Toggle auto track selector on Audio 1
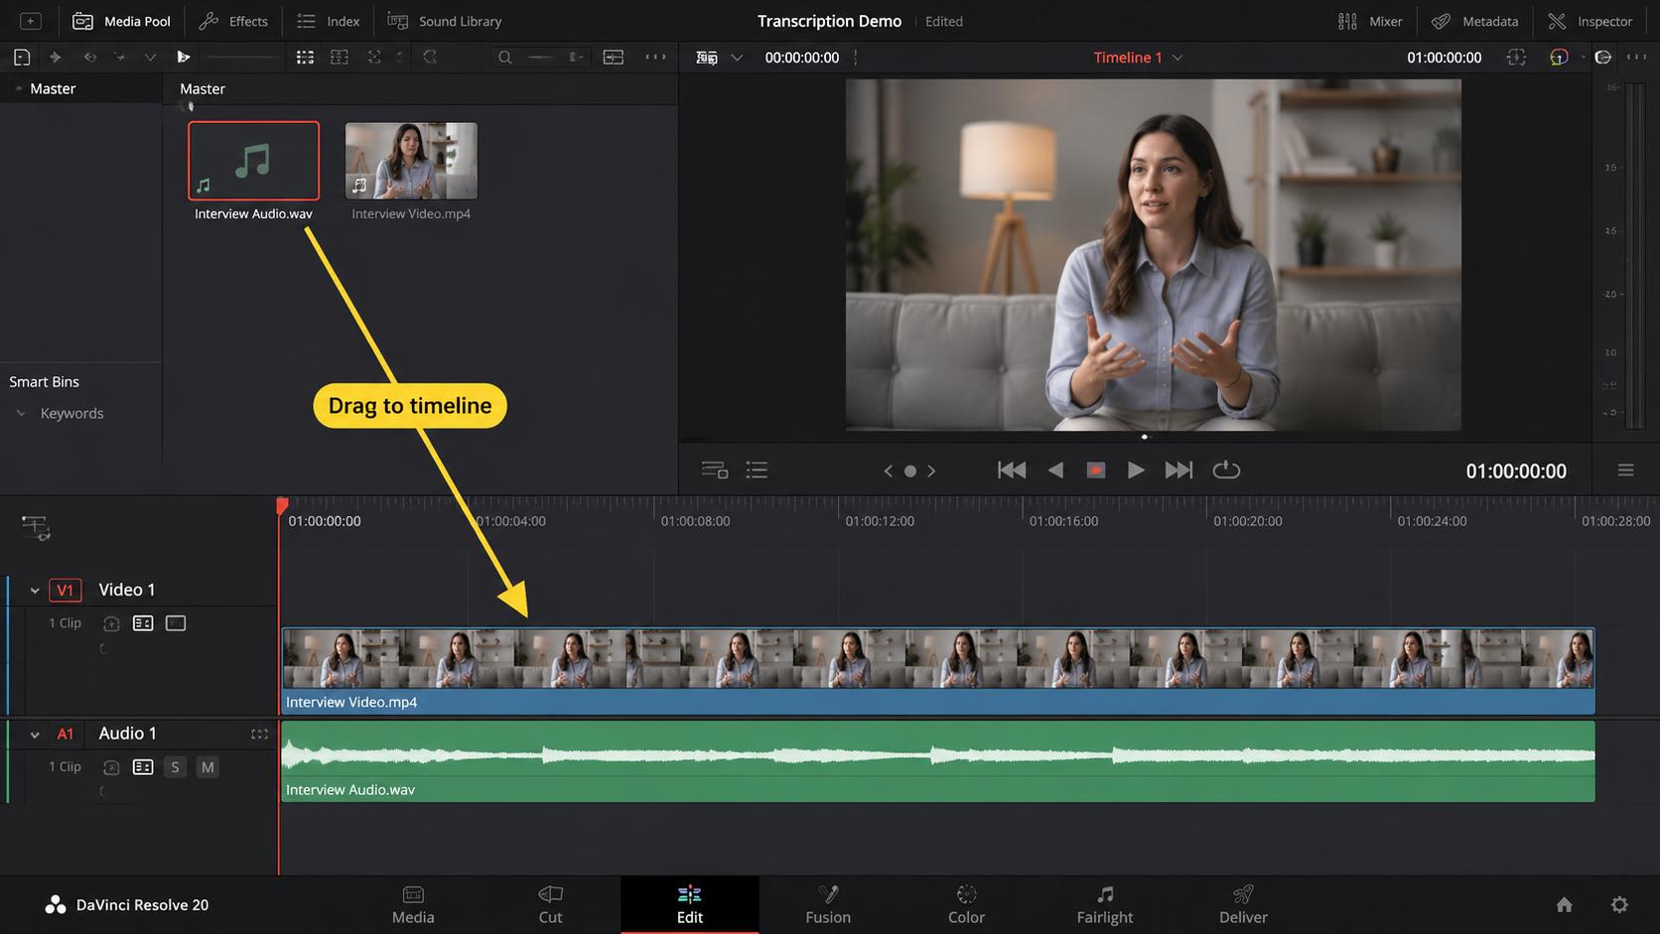This screenshot has width=1660, height=934. tap(143, 767)
